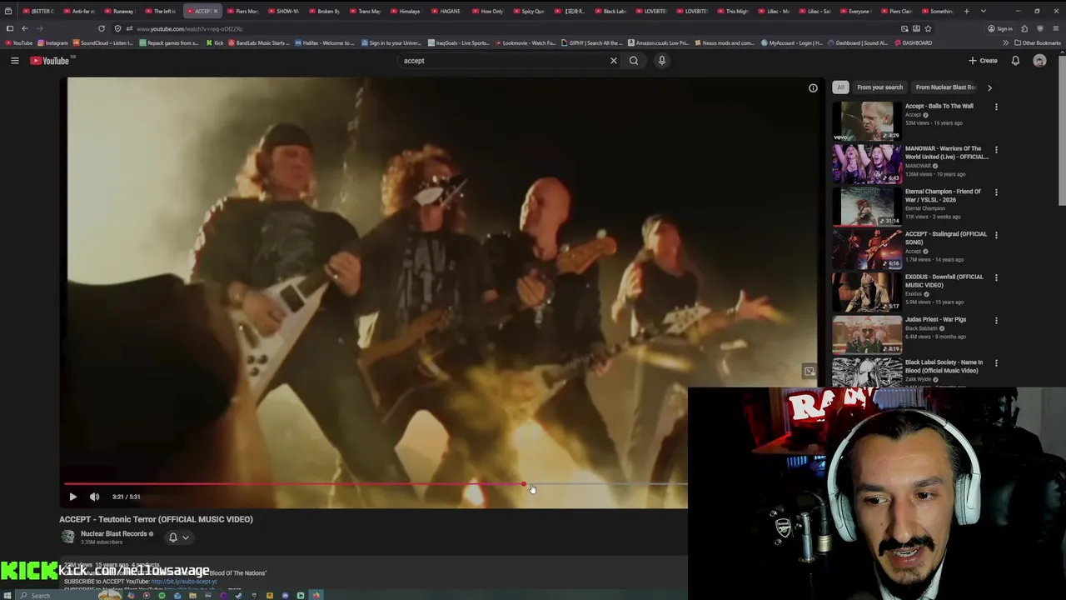The height and width of the screenshot is (600, 1066).
Task: Open the new tab plus button
Action: point(966,11)
